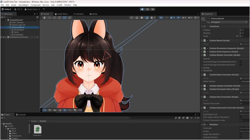Switch to the Asset Store tab
This screenshot has height=140, width=250.
tap(61, 14)
